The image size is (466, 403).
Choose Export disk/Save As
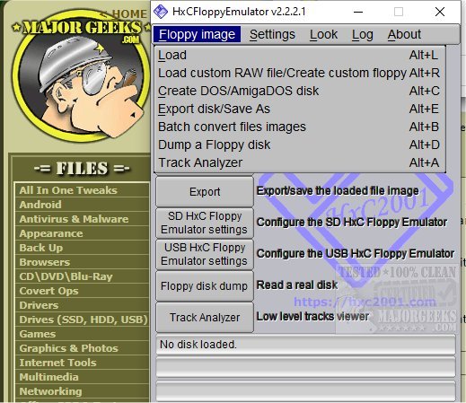point(300,109)
